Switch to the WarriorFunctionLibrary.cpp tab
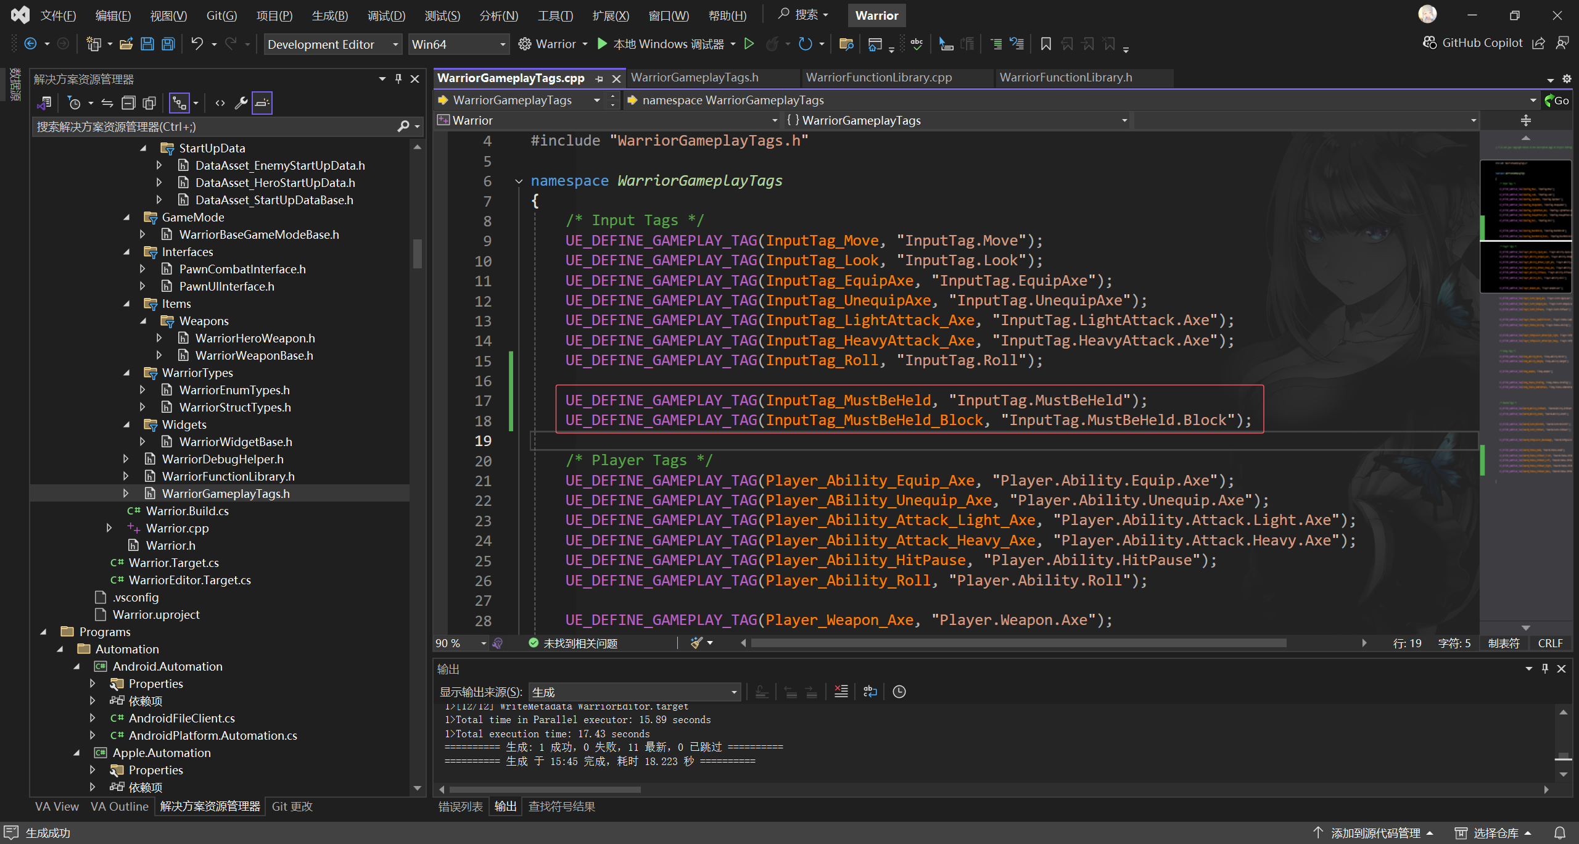This screenshot has height=844, width=1579. (878, 77)
